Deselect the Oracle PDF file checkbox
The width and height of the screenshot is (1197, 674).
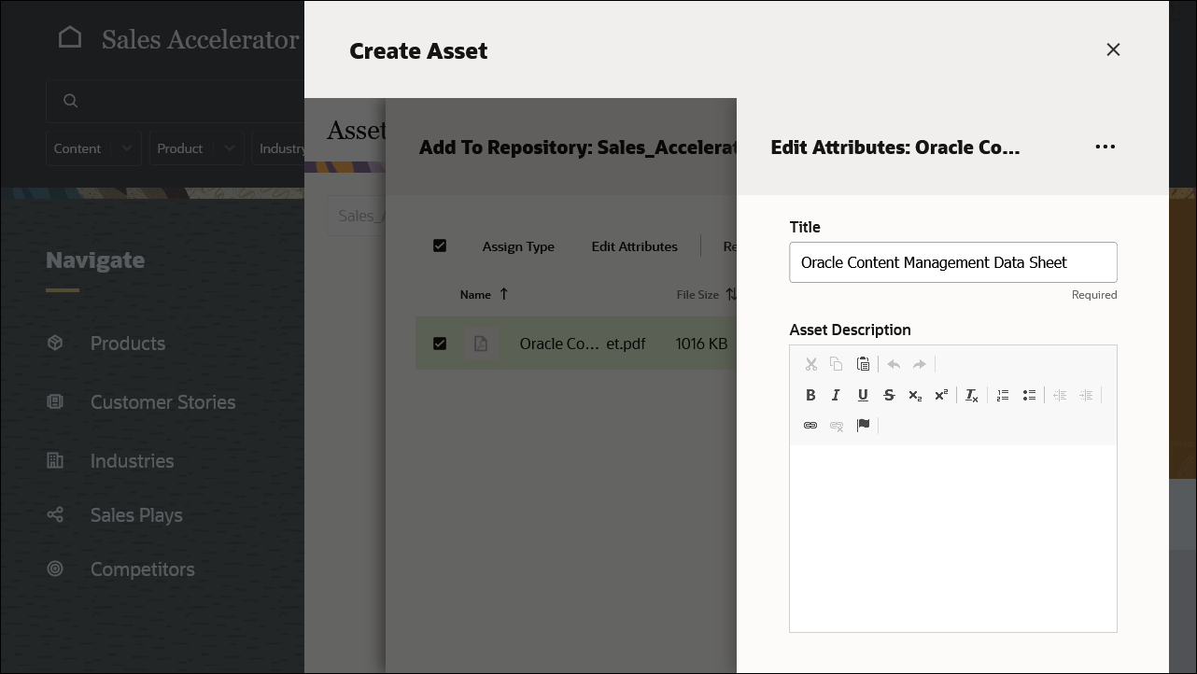point(440,343)
